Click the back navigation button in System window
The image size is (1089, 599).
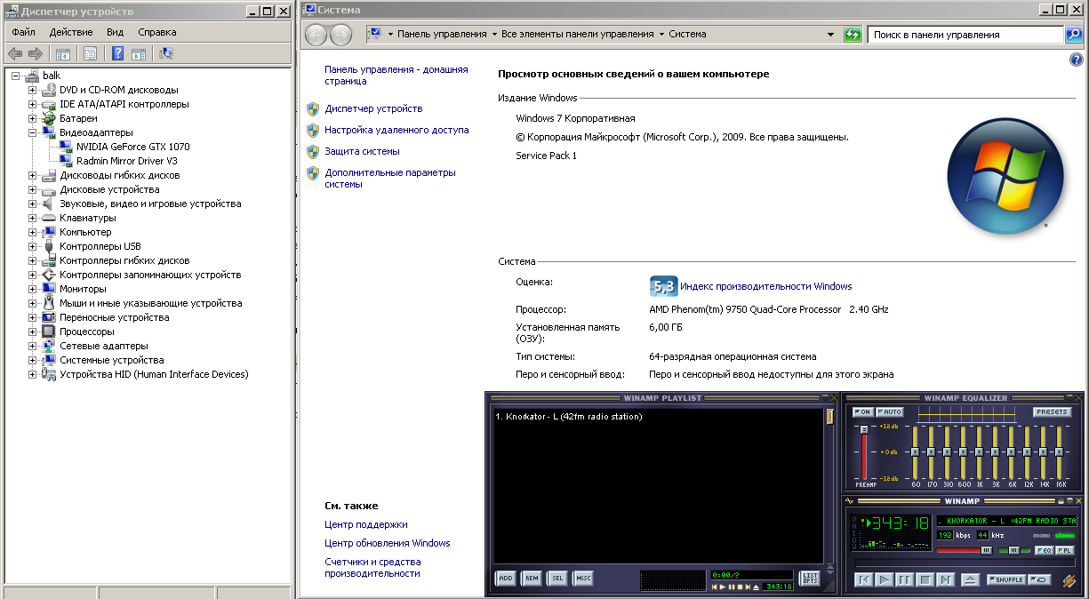click(x=316, y=34)
